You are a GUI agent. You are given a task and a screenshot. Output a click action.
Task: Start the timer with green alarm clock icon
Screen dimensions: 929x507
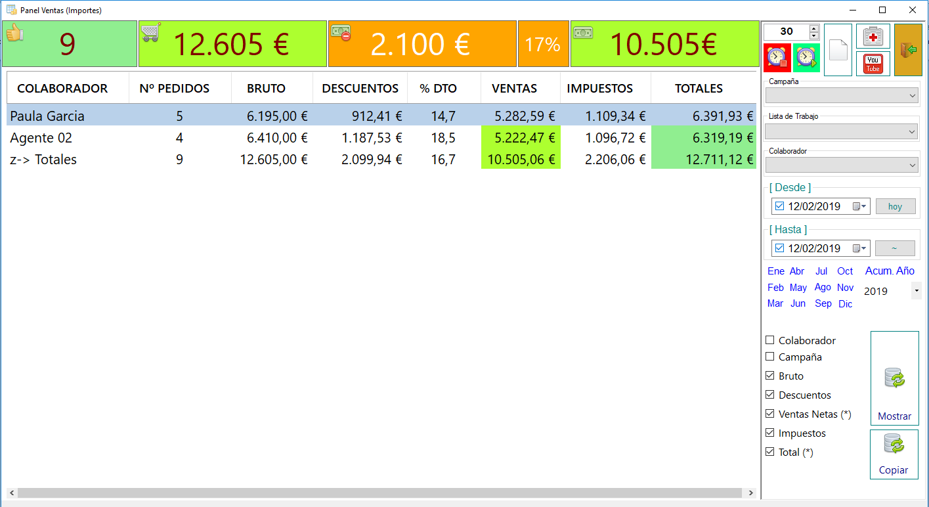(x=806, y=58)
